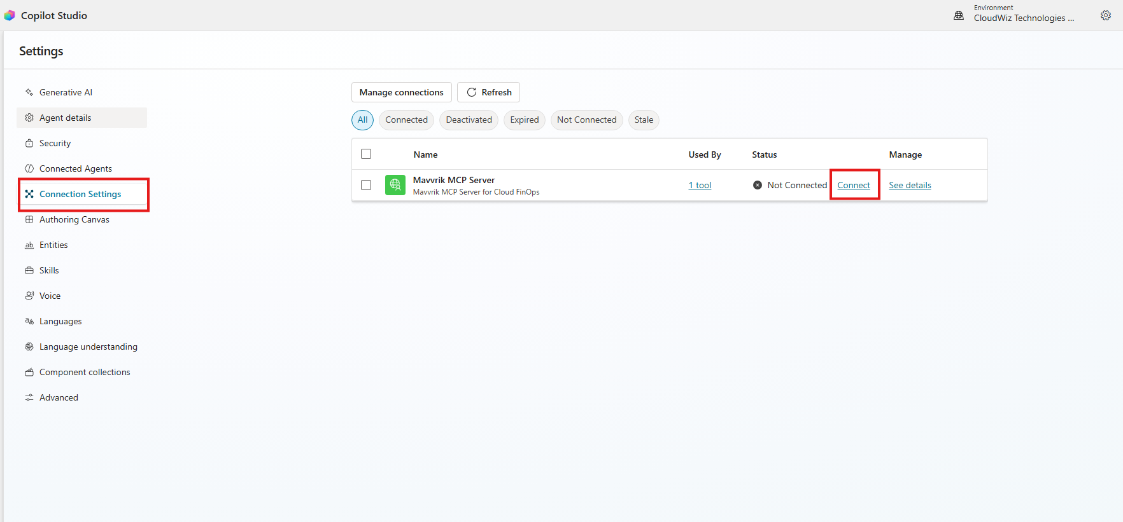Screen dimensions: 1123x522
Task: Click the Copilot Studio title text
Action: [x=54, y=15]
